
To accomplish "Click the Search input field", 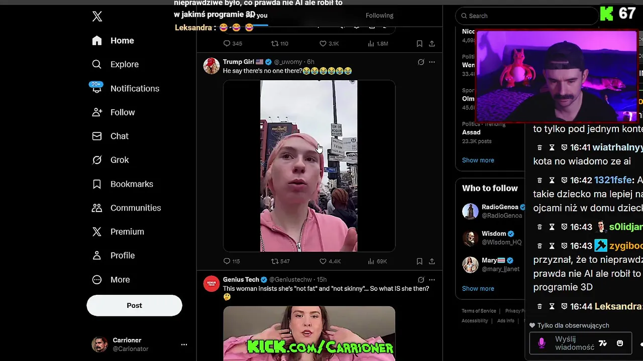I will pyautogui.click(x=526, y=16).
